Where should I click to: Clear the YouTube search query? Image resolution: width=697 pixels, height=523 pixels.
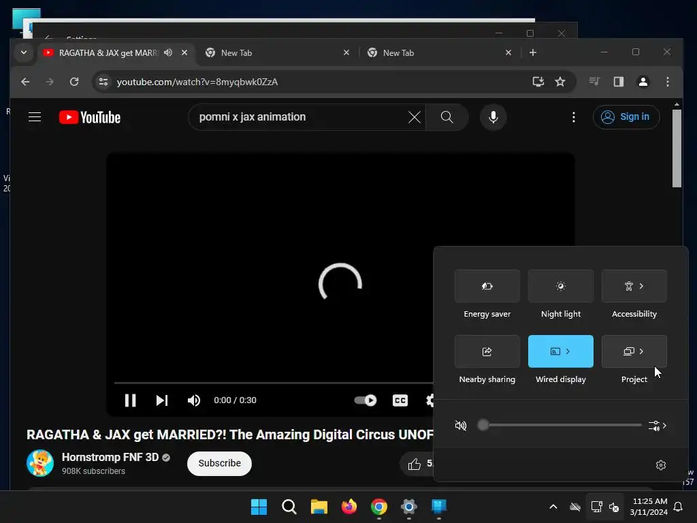point(415,117)
